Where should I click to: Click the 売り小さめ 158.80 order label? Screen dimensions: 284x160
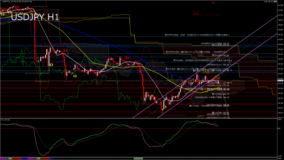[x=220, y=55]
